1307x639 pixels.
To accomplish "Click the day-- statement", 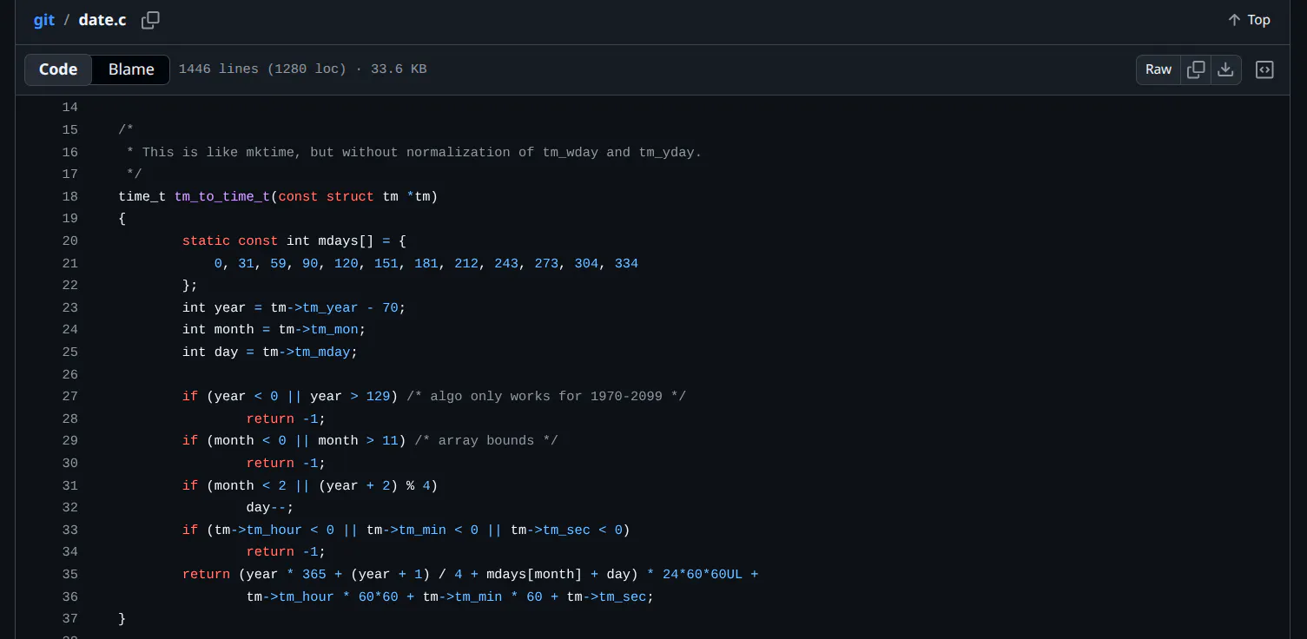I will point(269,508).
